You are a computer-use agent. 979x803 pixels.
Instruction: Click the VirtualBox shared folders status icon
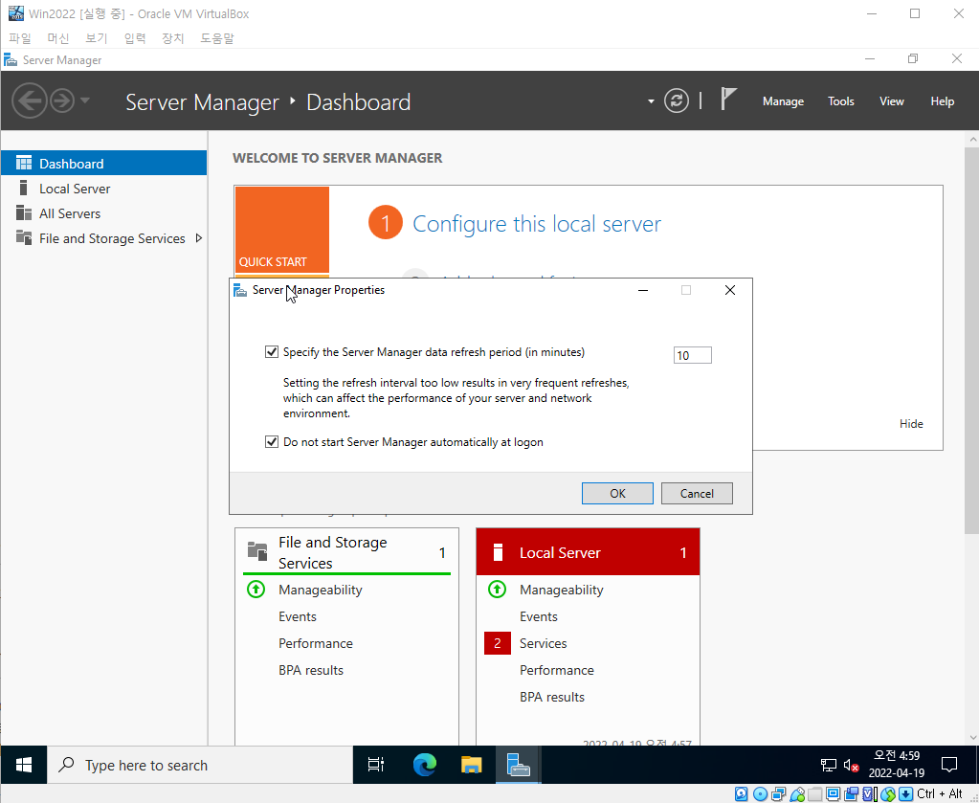(x=814, y=794)
